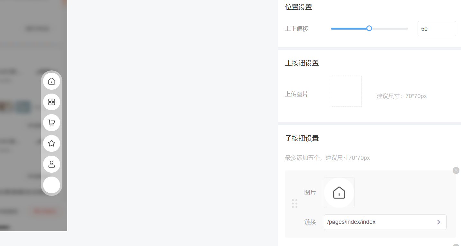Screen dimensions: 461x246
Task: Click the 主按钮设置 section title
Action: [302, 63]
